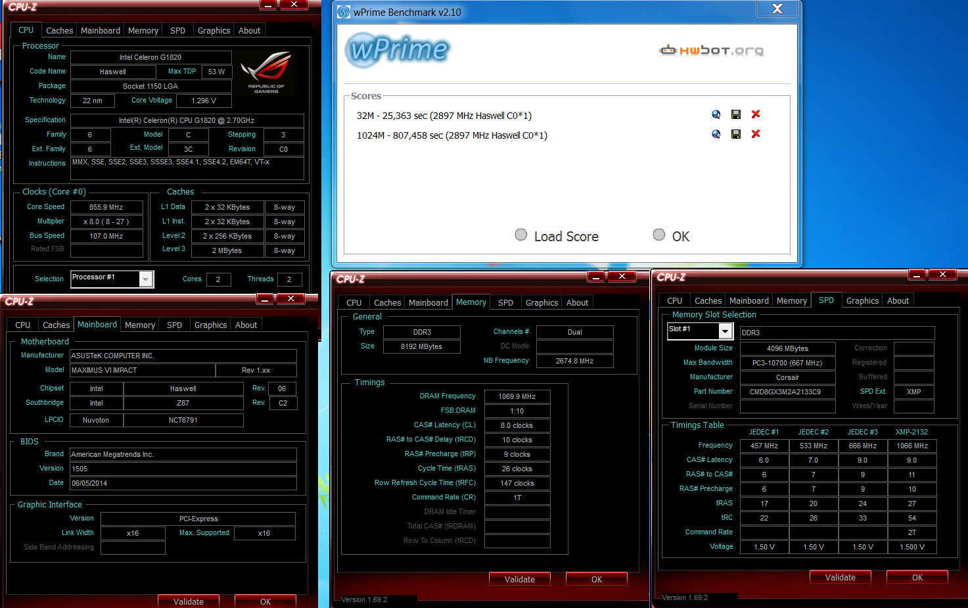968x608 pixels.
Task: Open SPD tab in Mainboard window
Action: [x=174, y=325]
